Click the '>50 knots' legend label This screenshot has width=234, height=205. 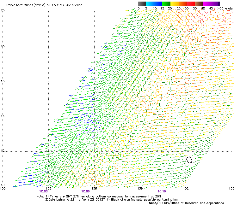pyautogui.click(x=225, y=9)
